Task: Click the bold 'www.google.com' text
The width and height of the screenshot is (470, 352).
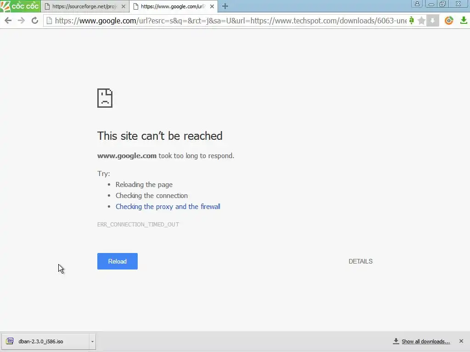Action: pyautogui.click(x=127, y=156)
